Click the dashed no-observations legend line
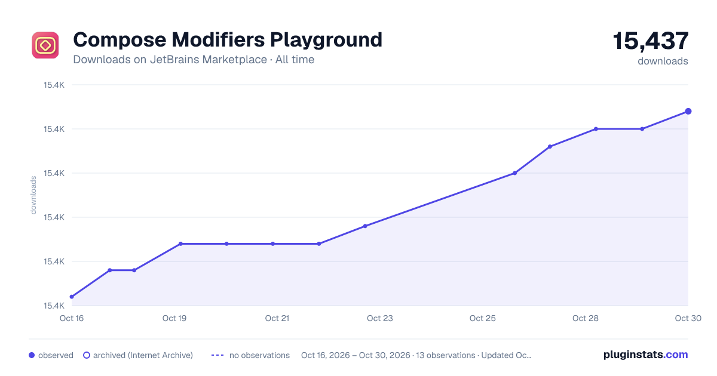 click(217, 355)
